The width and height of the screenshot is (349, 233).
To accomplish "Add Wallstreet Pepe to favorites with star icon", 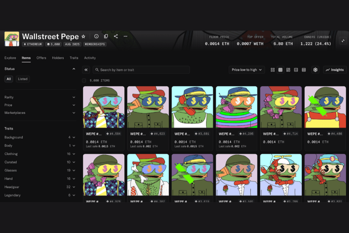I will pos(84,36).
